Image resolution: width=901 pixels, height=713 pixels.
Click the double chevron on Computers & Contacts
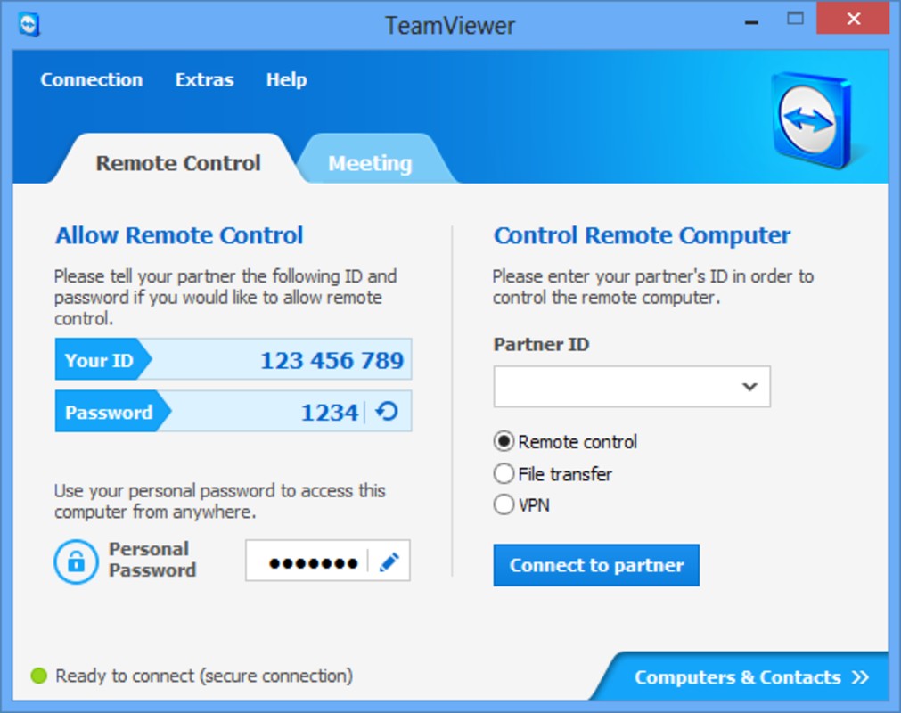(x=860, y=677)
